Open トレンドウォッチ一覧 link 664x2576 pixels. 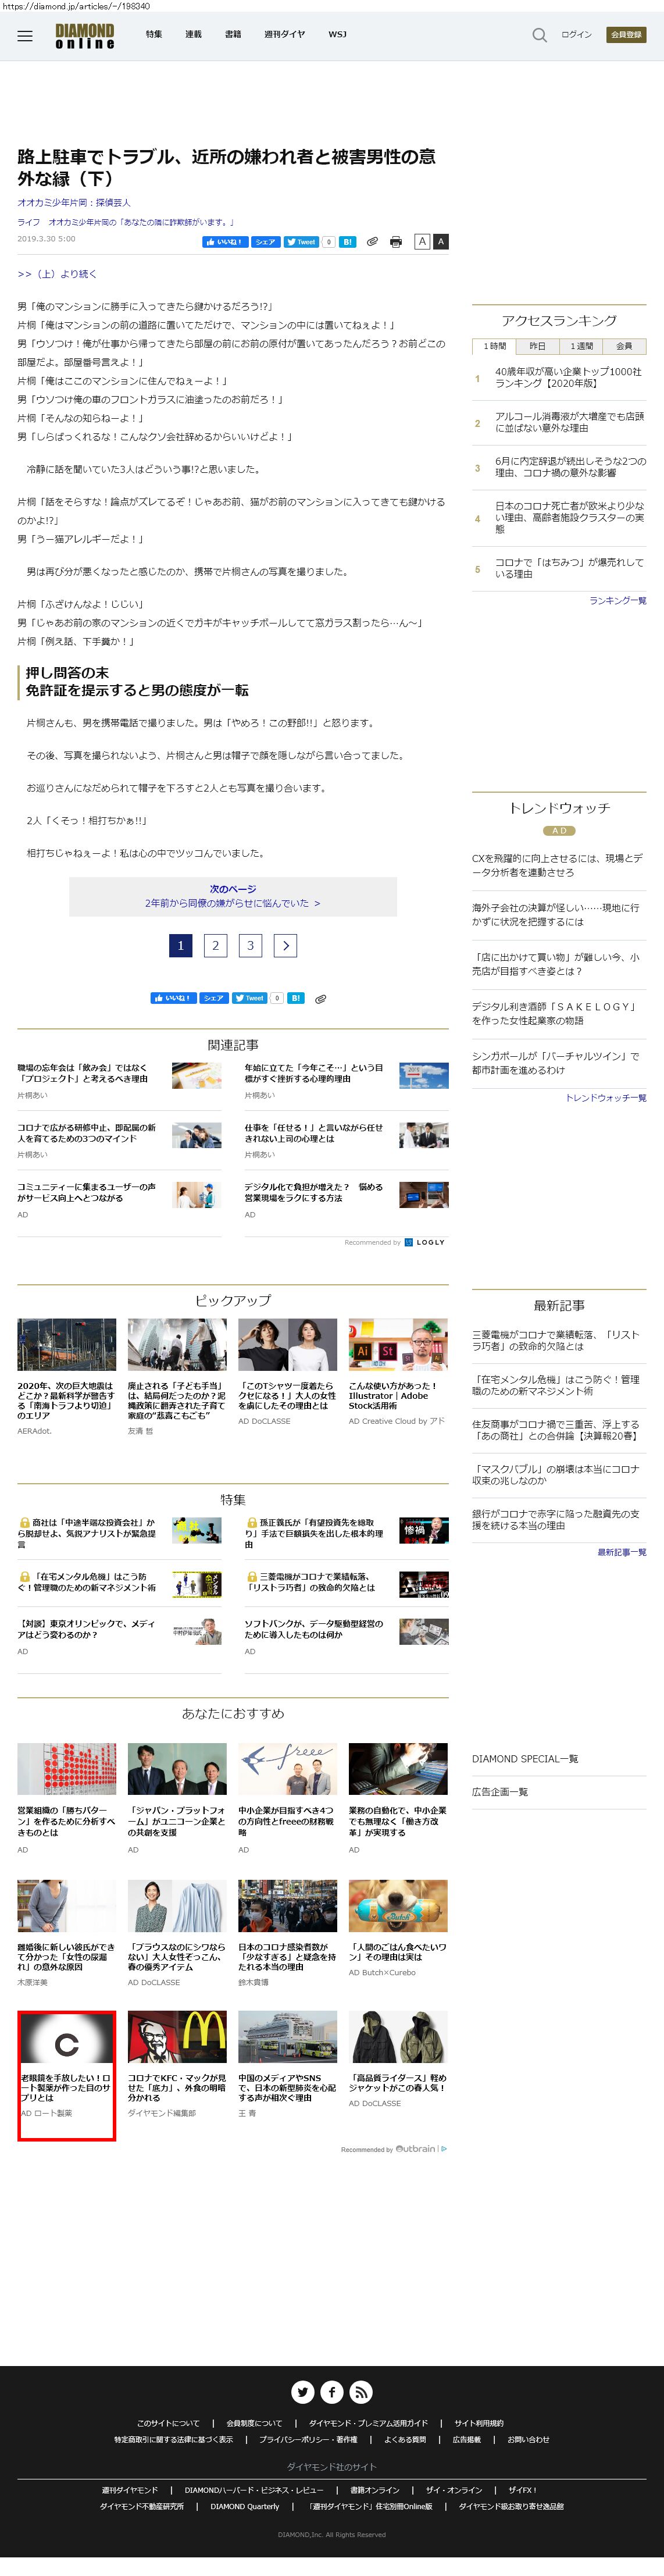[x=606, y=1098]
